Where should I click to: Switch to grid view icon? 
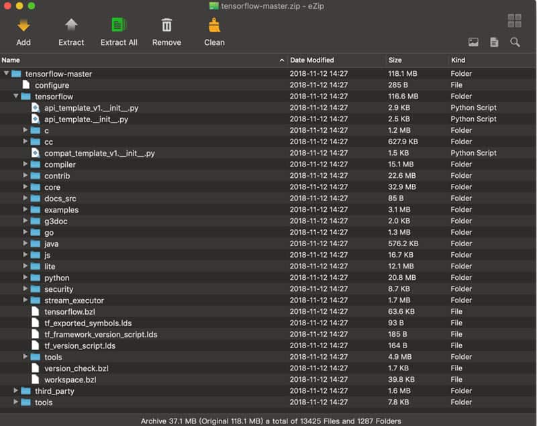(514, 21)
